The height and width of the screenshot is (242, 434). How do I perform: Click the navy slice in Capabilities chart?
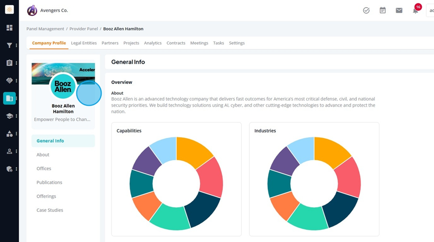pos(203,208)
